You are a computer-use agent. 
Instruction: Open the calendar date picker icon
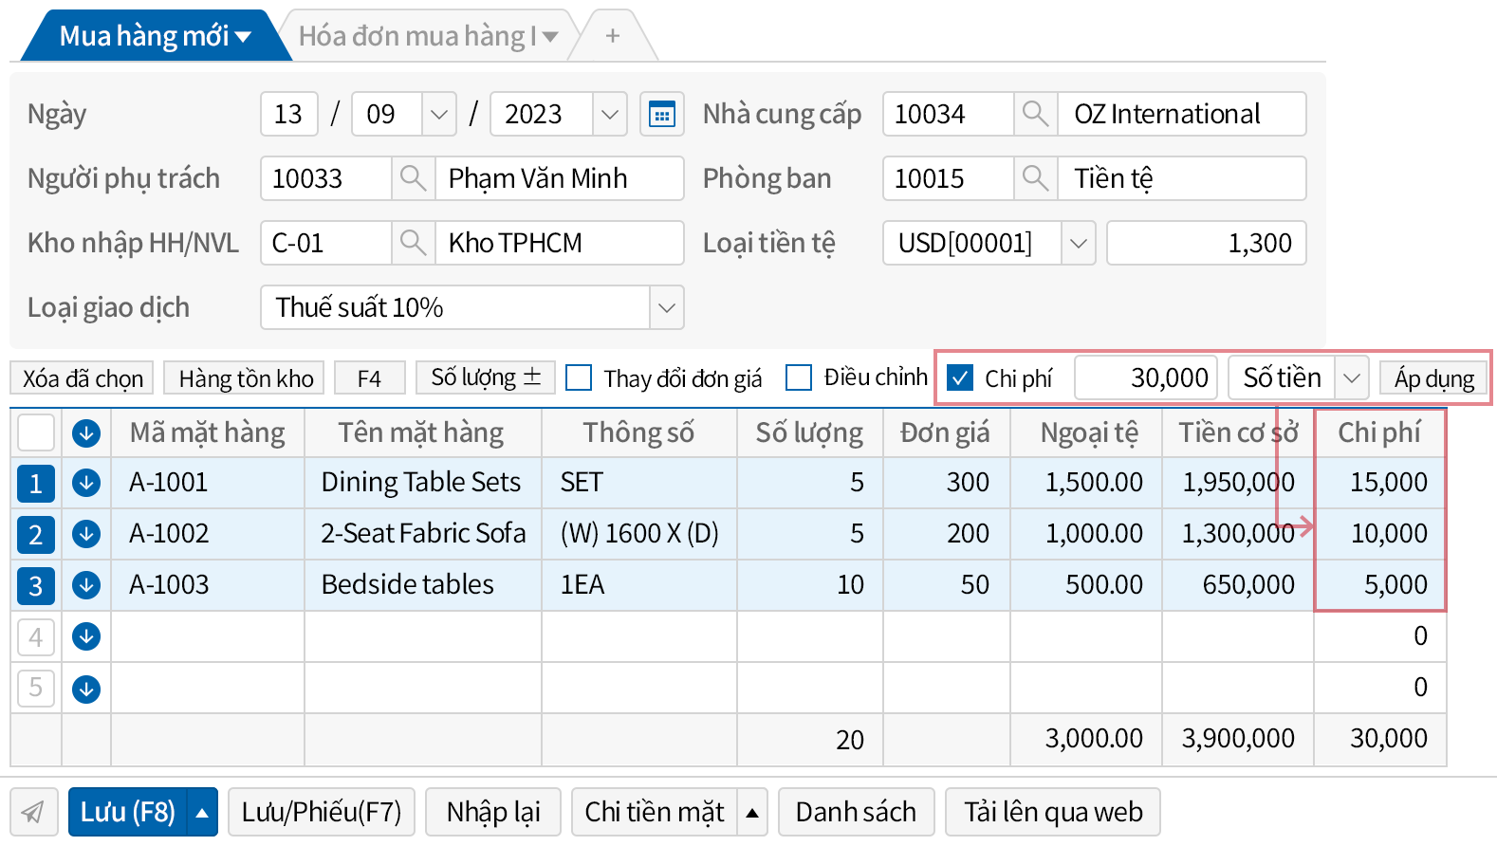tap(661, 115)
